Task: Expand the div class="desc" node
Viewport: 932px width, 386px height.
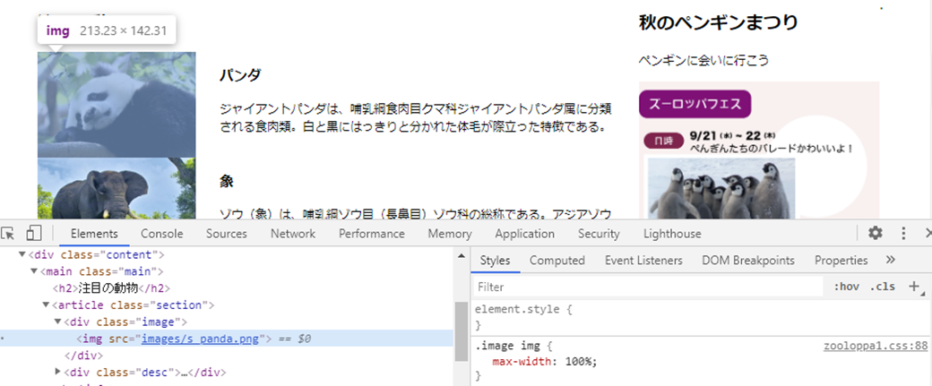Action: pos(57,371)
